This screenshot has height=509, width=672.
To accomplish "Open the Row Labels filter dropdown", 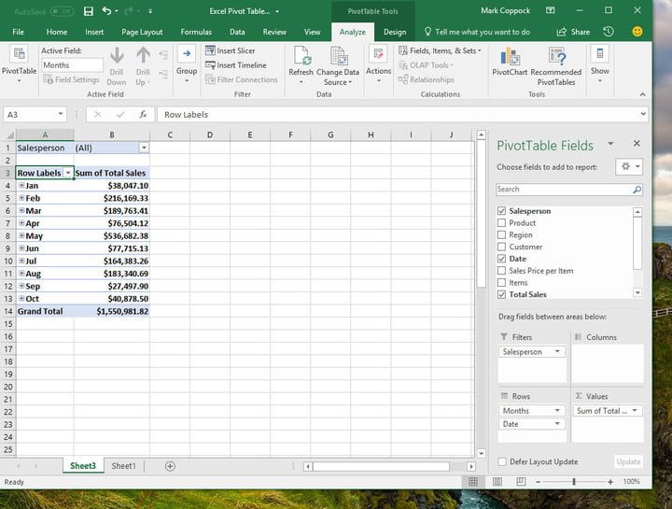I will click(x=68, y=173).
